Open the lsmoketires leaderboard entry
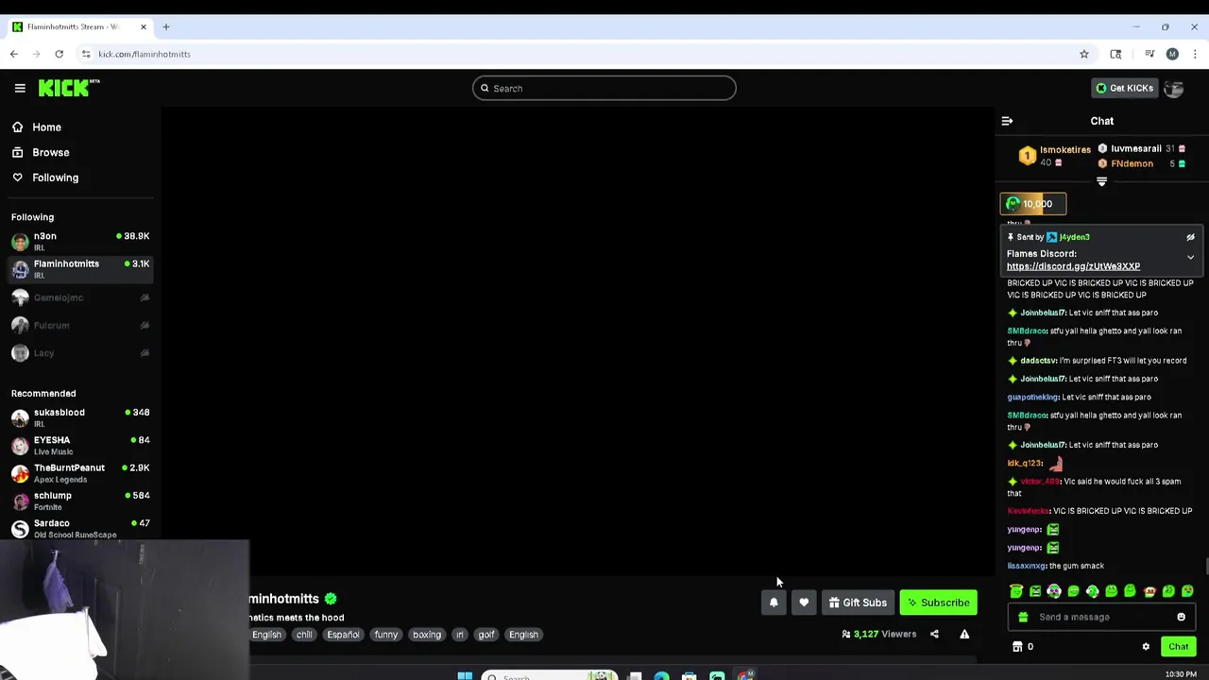This screenshot has height=680, width=1209. coord(1054,156)
